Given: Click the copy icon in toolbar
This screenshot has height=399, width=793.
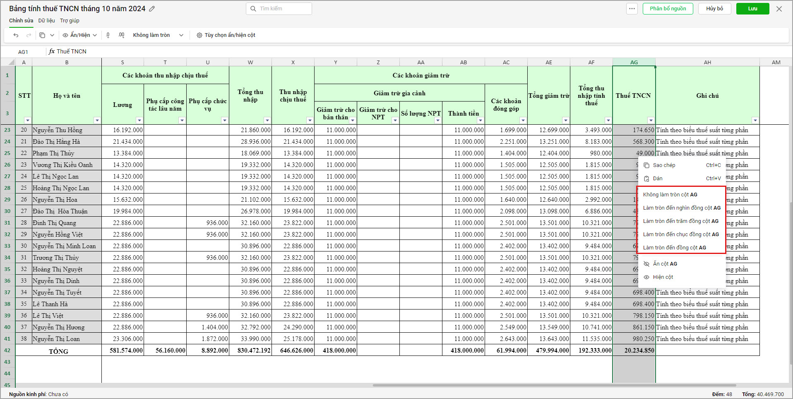Looking at the screenshot, I should [42, 35].
